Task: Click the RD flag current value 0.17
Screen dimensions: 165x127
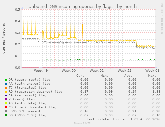Action: click(84, 92)
